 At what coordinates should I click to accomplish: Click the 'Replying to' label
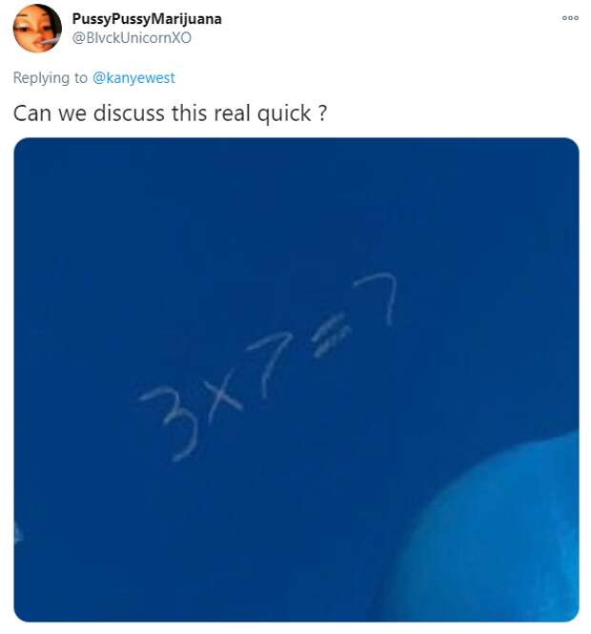click(51, 77)
